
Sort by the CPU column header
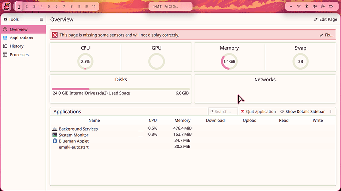click(x=153, y=120)
